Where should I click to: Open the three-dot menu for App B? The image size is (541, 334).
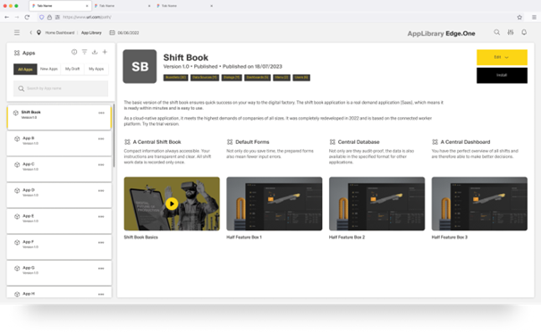[101, 138]
